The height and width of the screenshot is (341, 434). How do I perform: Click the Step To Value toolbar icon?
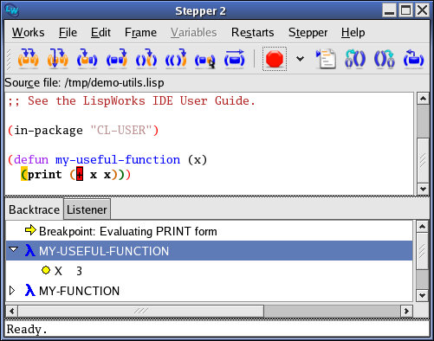(x=116, y=59)
